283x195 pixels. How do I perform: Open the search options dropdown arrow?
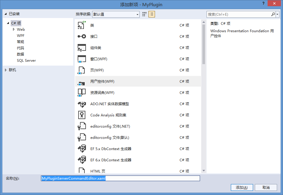click(x=277, y=14)
